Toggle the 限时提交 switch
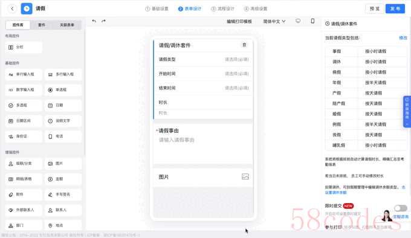 pos(401,208)
